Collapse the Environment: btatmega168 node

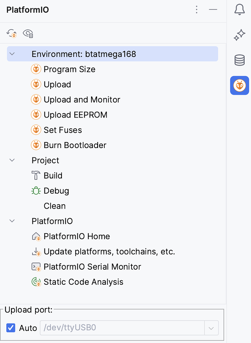click(x=12, y=54)
